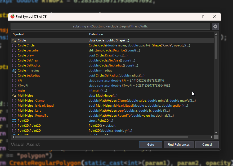Open the Find Symbol filter settings gear
The image size is (233, 166).
tap(215, 26)
